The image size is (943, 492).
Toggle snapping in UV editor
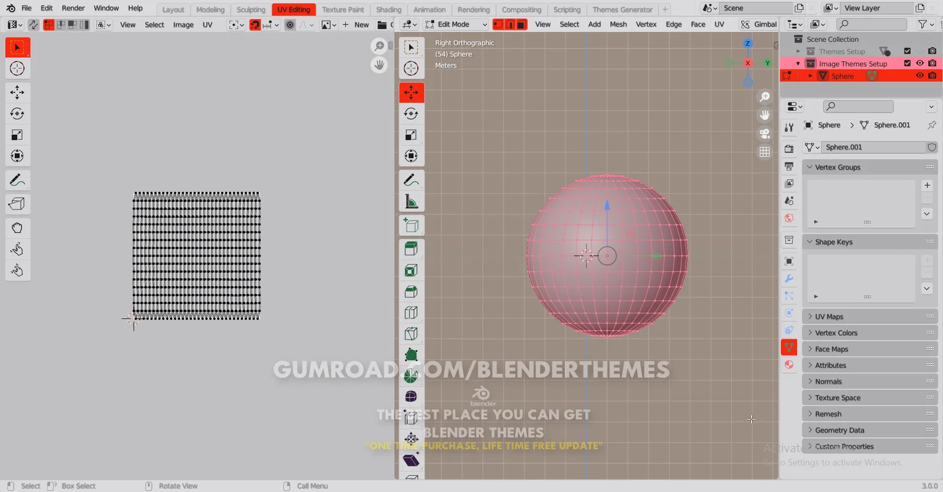[255, 25]
